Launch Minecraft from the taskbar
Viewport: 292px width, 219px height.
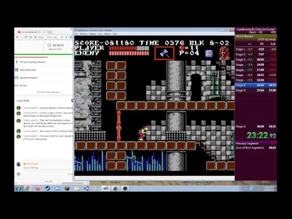pyautogui.click(x=67, y=189)
